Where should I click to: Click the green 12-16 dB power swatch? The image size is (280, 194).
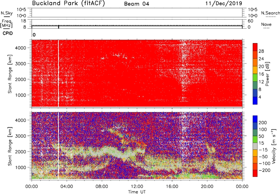(x=255, y=77)
